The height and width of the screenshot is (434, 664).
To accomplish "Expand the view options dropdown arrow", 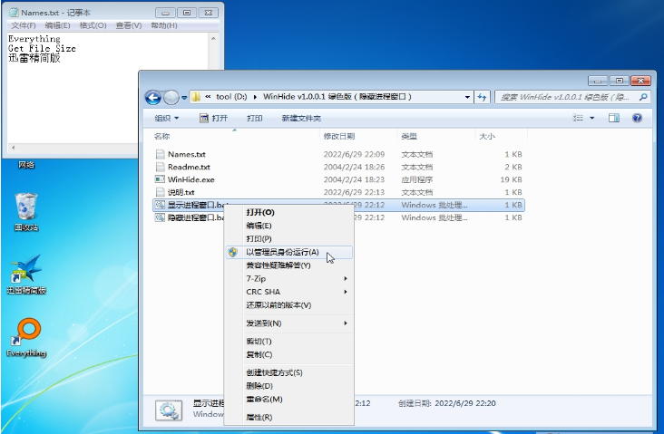I will [592, 118].
